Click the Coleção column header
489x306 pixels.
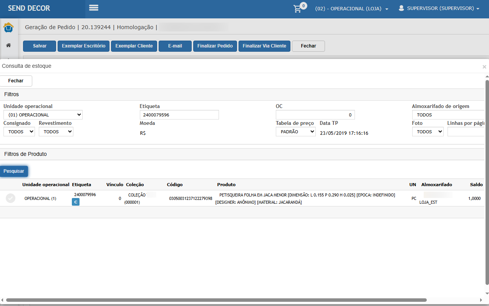135,185
